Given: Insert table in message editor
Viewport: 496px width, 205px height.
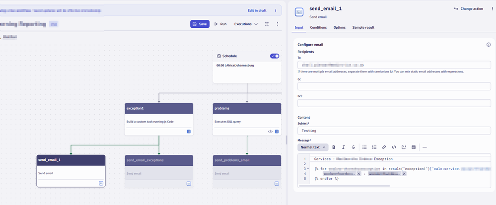Looking at the screenshot, I should 414,147.
